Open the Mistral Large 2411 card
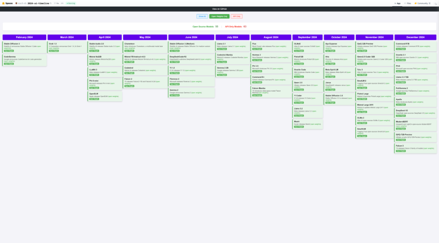This screenshot has height=243, width=439. tap(375, 108)
